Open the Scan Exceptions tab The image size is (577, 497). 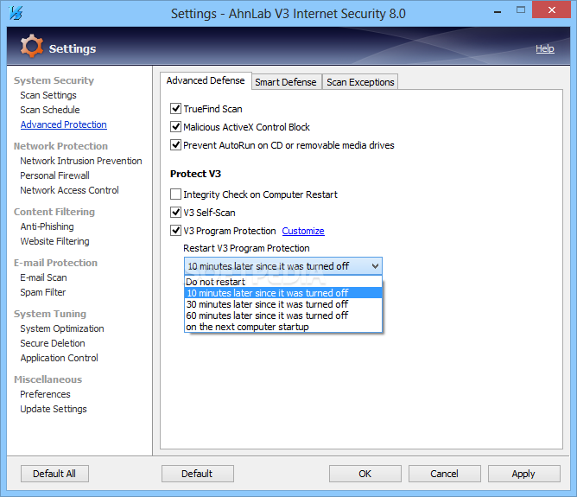pos(360,82)
